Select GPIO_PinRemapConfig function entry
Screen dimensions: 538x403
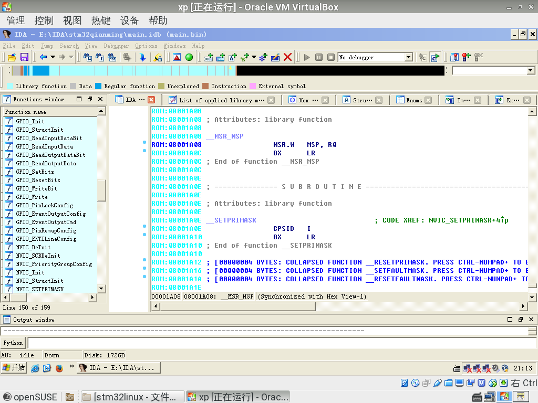tap(46, 231)
